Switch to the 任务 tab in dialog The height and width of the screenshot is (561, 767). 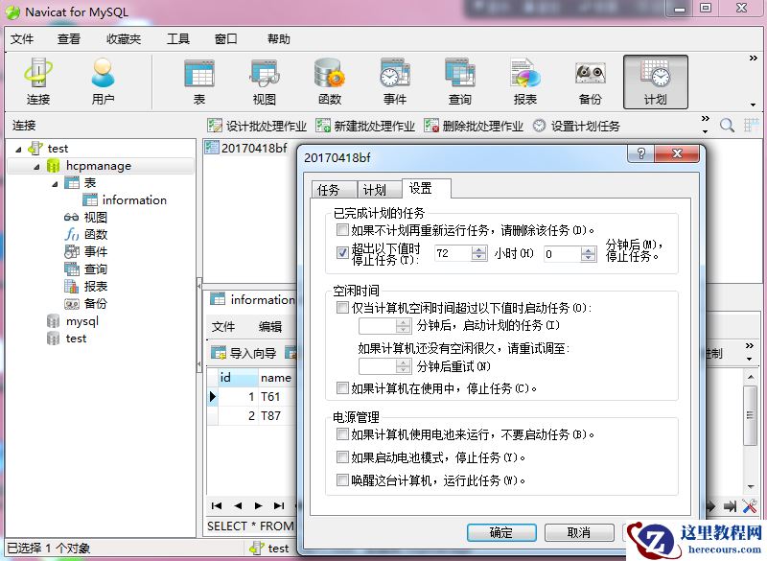[x=334, y=189]
